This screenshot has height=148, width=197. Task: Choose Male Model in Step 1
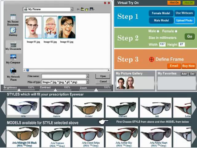click(161, 20)
